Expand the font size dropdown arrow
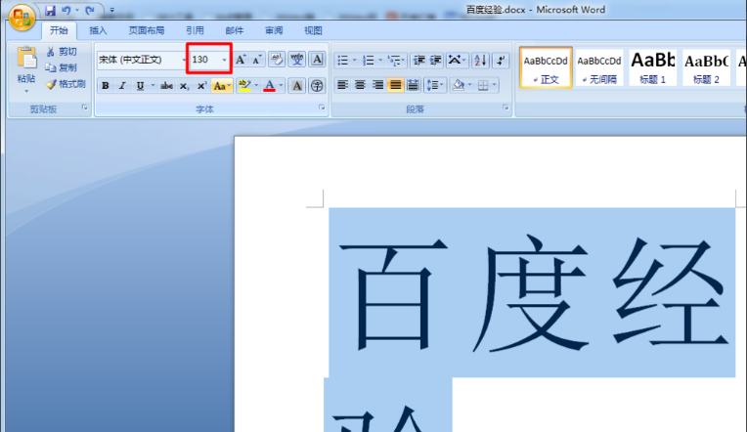This screenshot has width=747, height=432. pos(224,60)
